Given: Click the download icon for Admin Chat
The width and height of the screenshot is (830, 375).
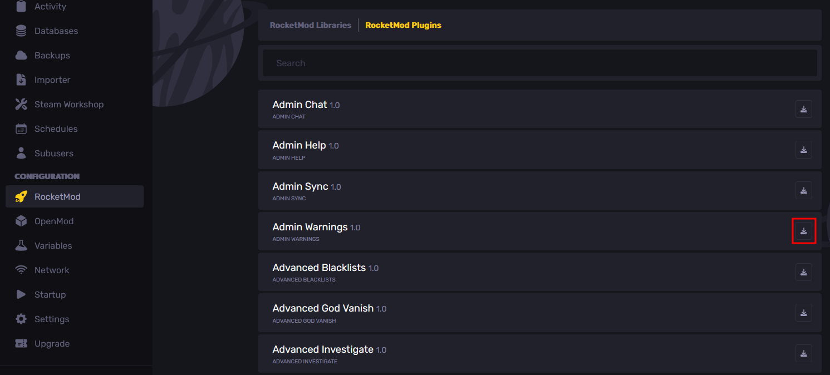Looking at the screenshot, I should [803, 109].
